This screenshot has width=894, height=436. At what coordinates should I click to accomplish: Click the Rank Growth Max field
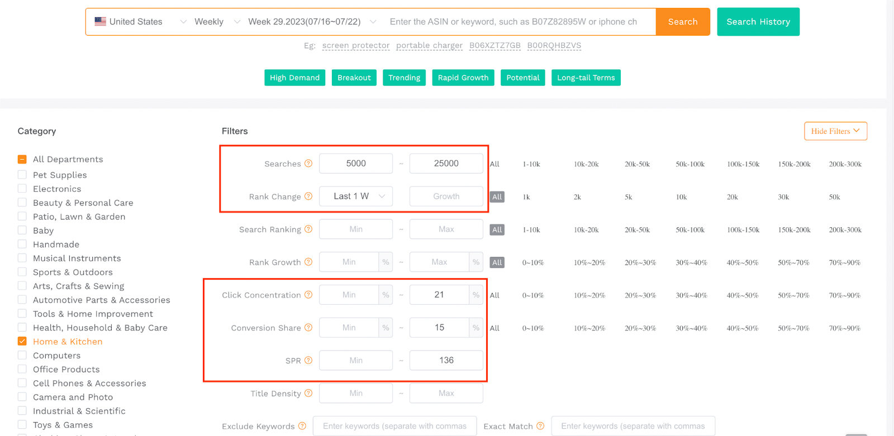pos(439,262)
